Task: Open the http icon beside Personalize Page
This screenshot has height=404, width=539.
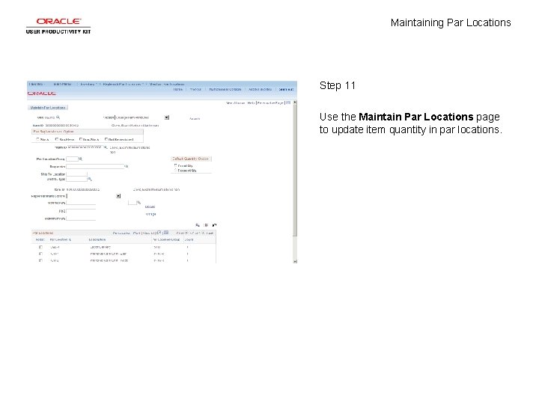Action: click(288, 102)
